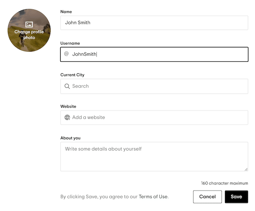Focus the Name field with John Smith

point(154,23)
